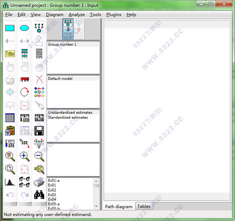Open the view text output icon
Viewport: 235px width, 221px height.
click(24, 130)
